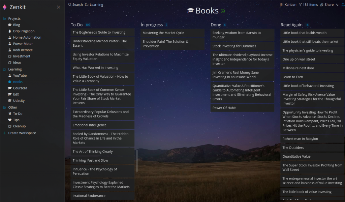Open card Understanding Michael Porter
This screenshot has height=202, width=345.
[102, 43]
